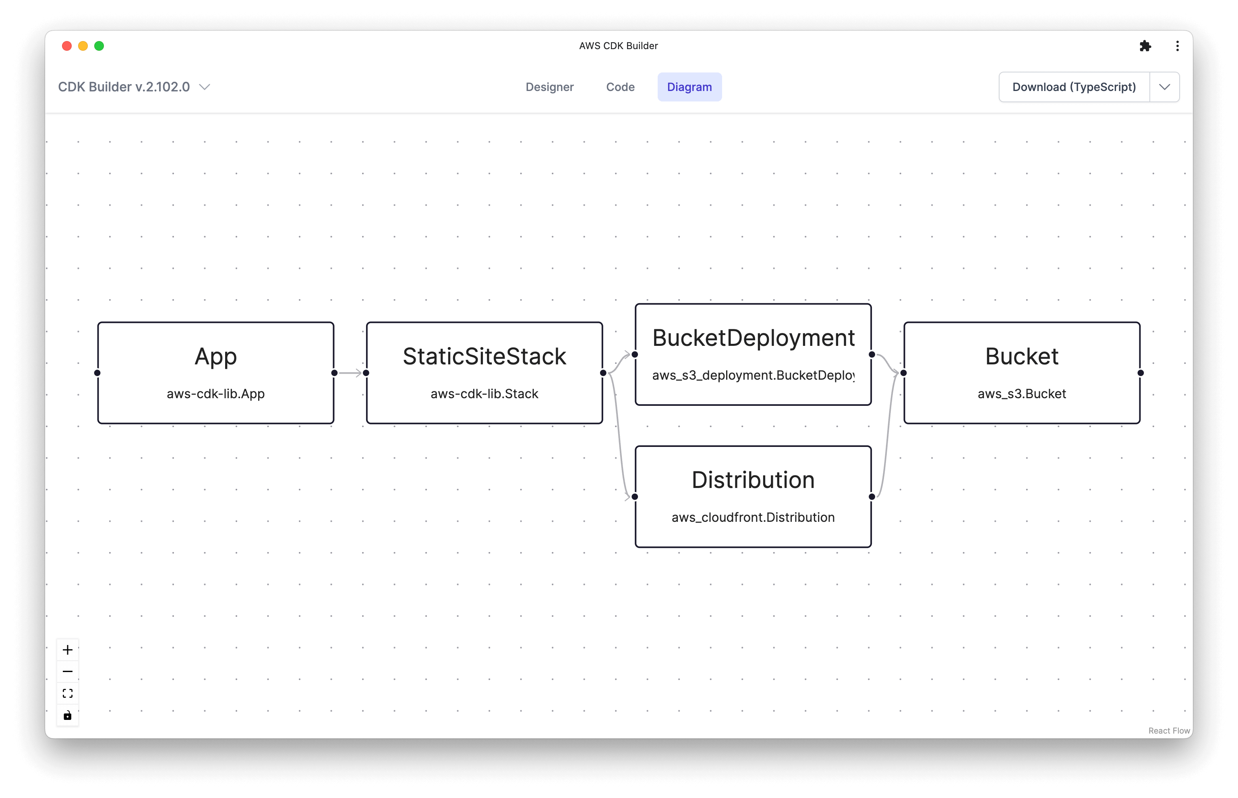Click the Download (TypeScript) button
Image resolution: width=1238 pixels, height=798 pixels.
tap(1074, 87)
